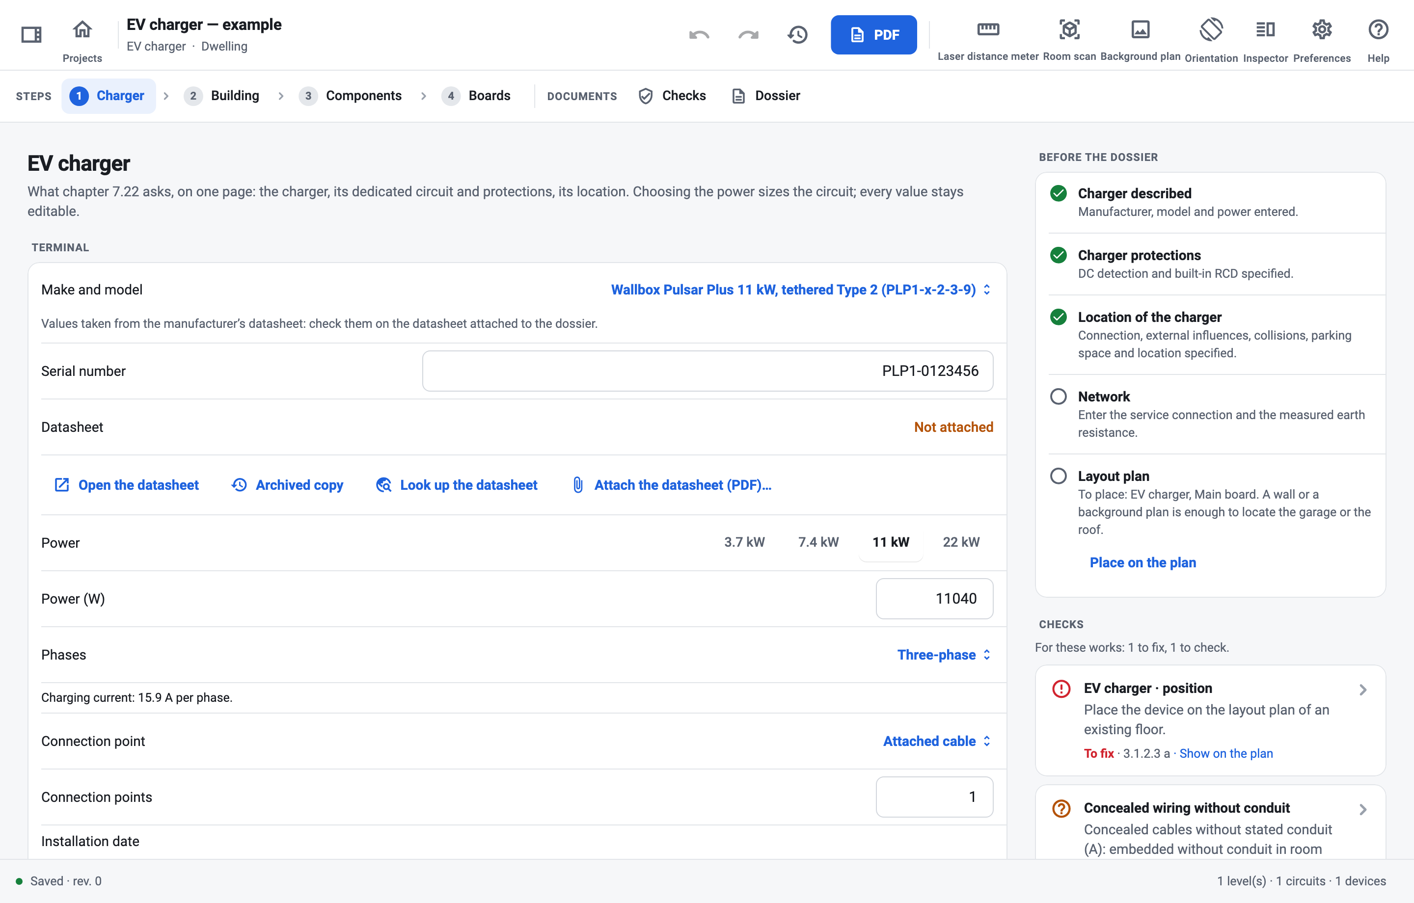Viewport: 1414px width, 903px height.
Task: Select the 3.7 kW power option
Action: pyautogui.click(x=744, y=542)
